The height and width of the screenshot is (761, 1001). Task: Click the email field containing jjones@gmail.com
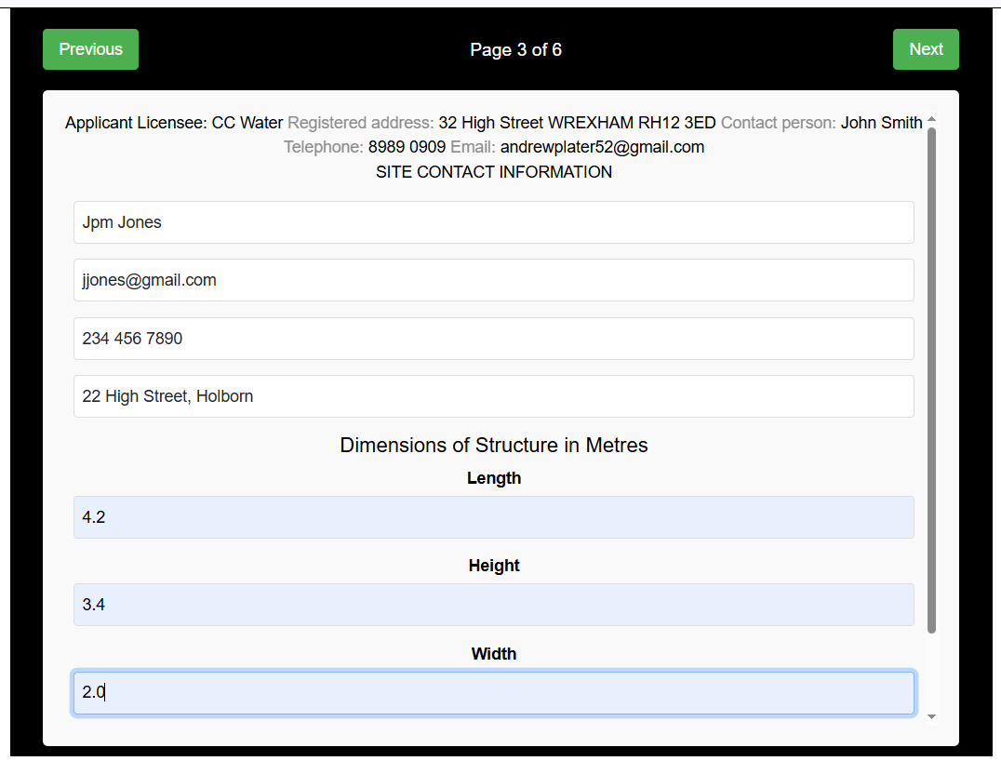tap(493, 280)
